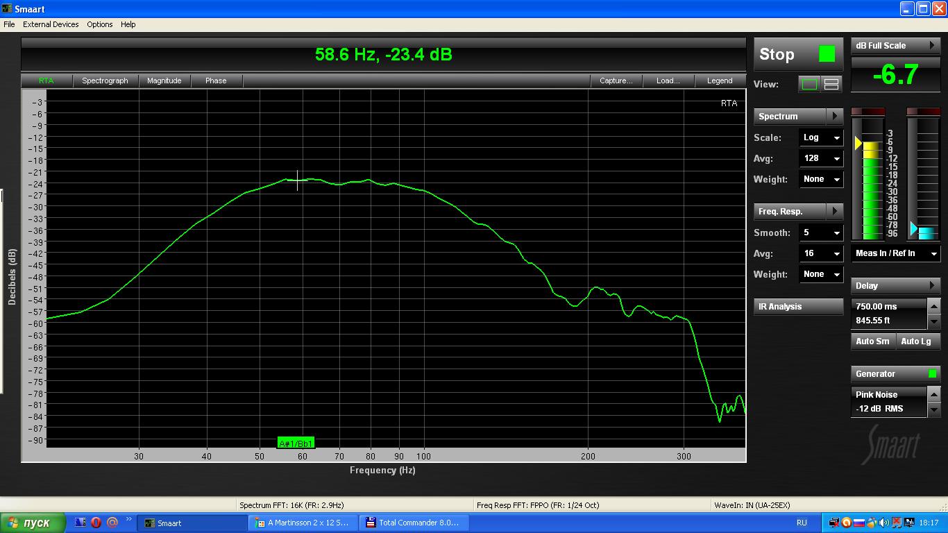This screenshot has height=533, width=948.
Task: Expand the Spectrum options arrow
Action: [835, 116]
